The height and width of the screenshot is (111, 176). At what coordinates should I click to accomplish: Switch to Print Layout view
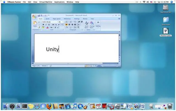click(x=86, y=66)
